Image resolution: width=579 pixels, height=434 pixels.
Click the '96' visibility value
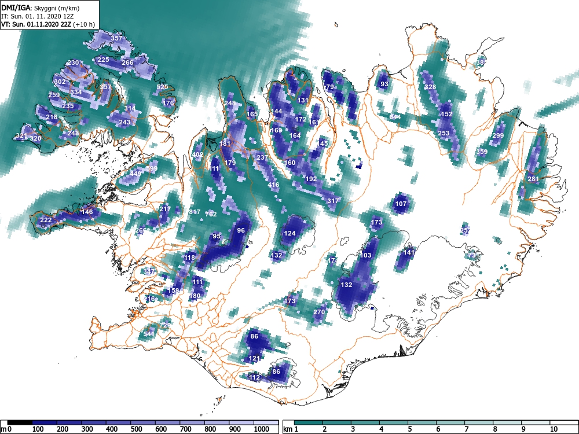pos(241,230)
